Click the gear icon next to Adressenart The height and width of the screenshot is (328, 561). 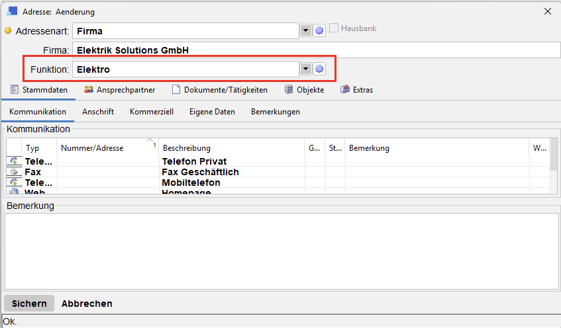(319, 30)
